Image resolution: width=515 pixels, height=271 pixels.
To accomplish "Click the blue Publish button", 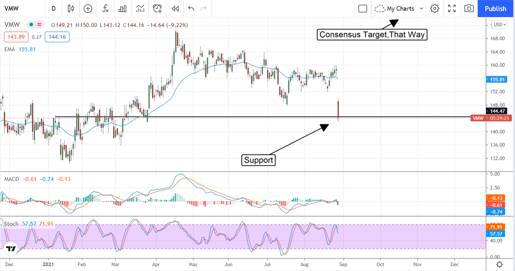I will tap(495, 9).
